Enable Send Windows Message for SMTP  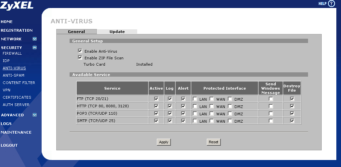click(271, 121)
